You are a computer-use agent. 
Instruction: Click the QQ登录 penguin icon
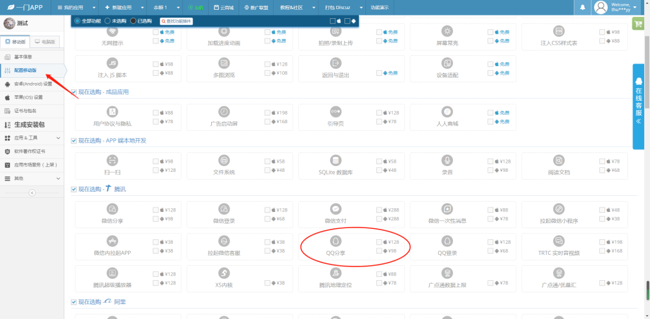pyautogui.click(x=447, y=241)
